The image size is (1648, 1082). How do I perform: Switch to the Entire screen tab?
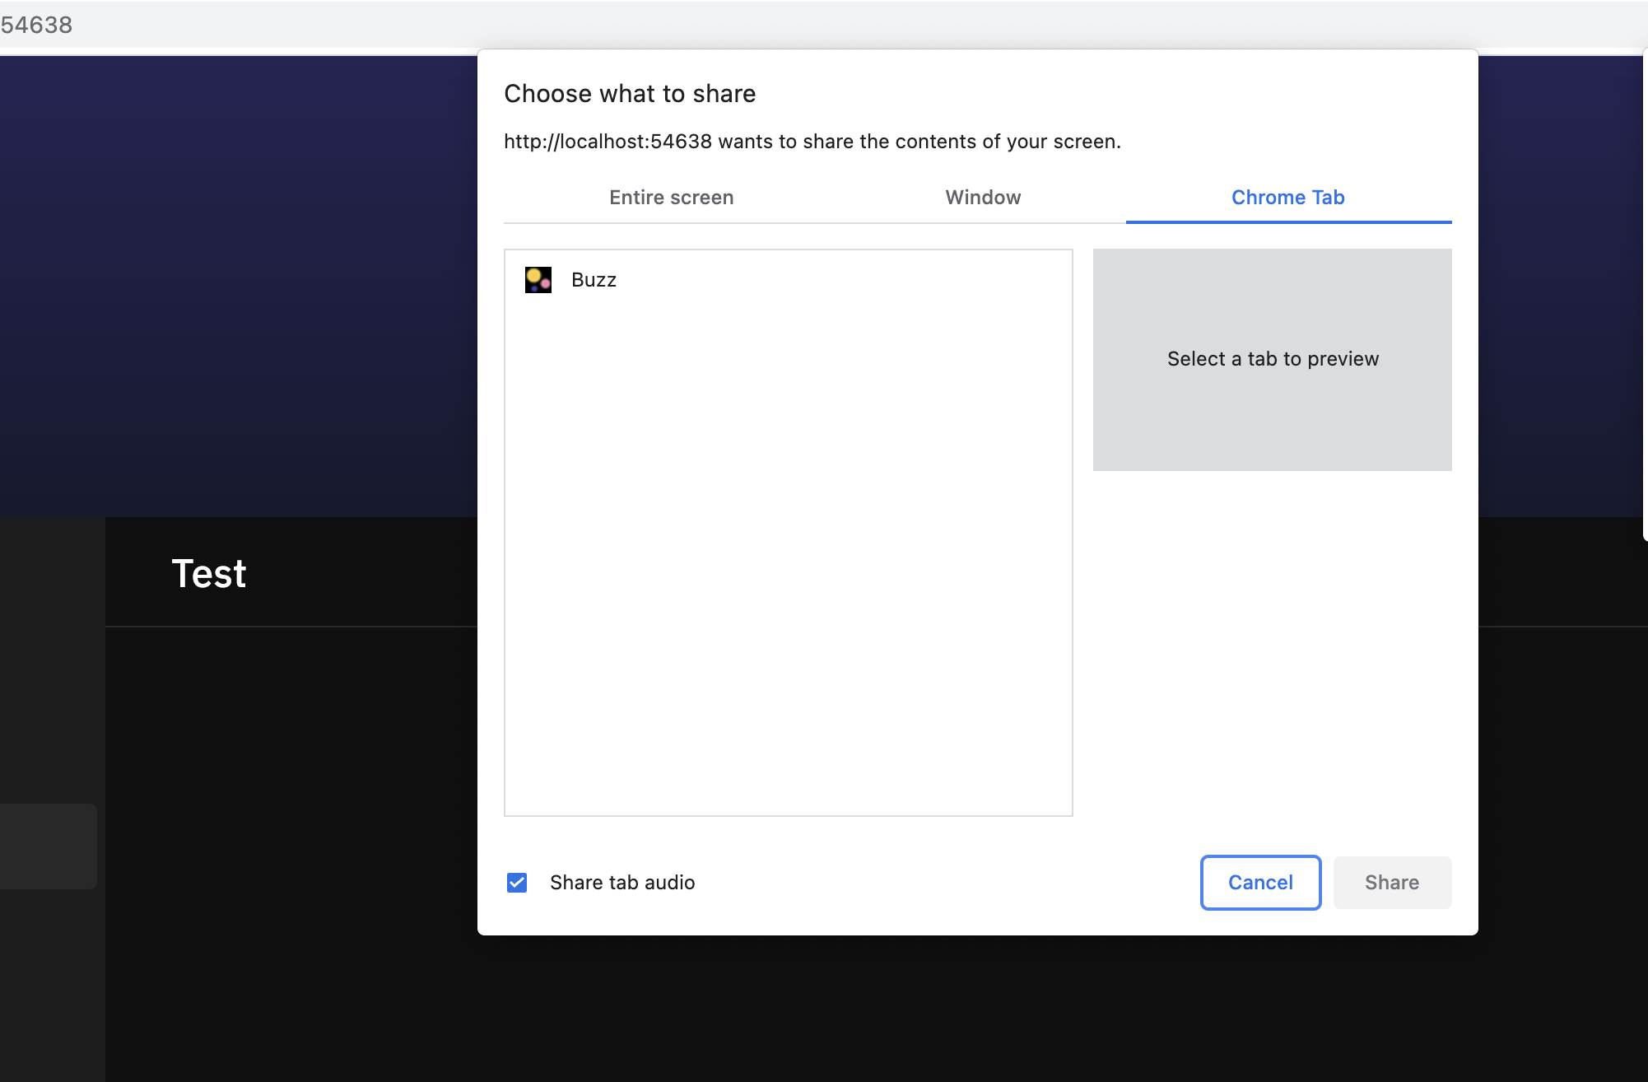click(671, 198)
